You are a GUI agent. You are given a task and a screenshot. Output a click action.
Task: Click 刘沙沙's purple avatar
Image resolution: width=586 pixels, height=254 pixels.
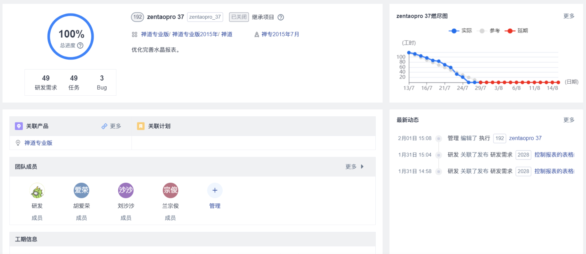pos(126,190)
